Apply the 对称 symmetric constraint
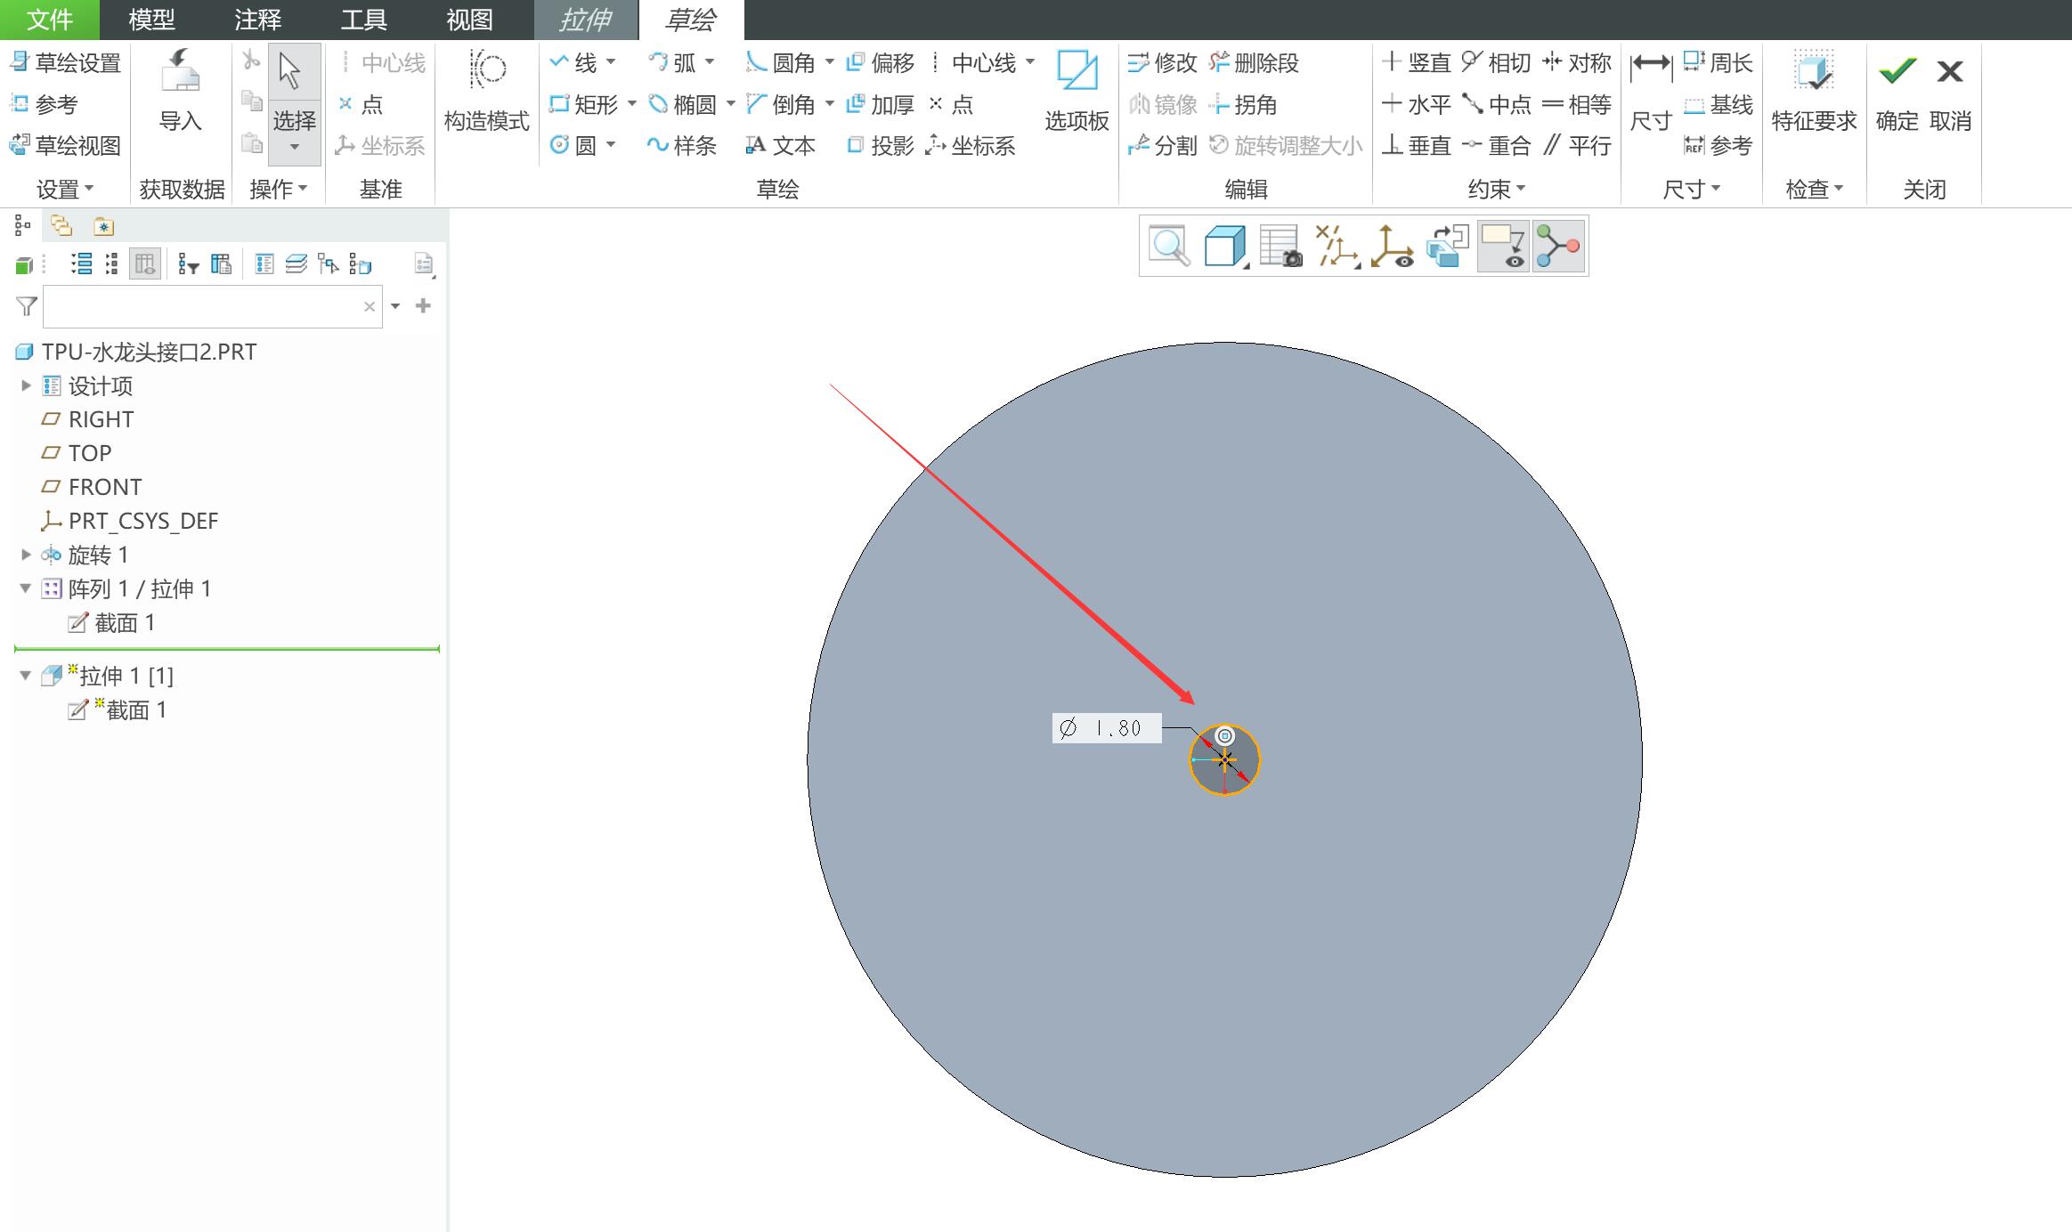 click(1576, 63)
